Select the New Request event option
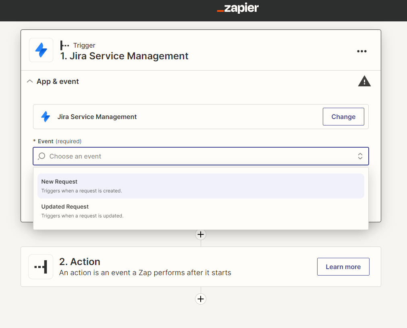The width and height of the screenshot is (407, 328). coord(201,186)
